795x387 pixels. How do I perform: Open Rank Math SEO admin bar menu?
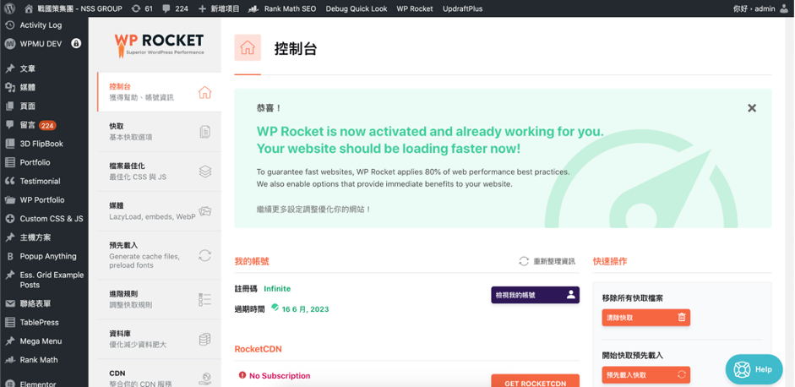[x=281, y=8]
